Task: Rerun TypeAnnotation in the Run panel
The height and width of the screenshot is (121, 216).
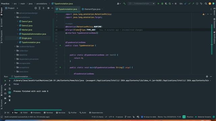Action: click(5, 81)
